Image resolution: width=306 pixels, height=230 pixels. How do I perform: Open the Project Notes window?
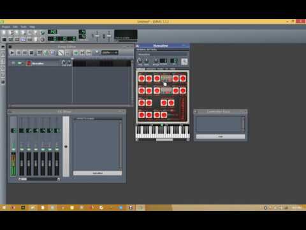(x=36, y=40)
